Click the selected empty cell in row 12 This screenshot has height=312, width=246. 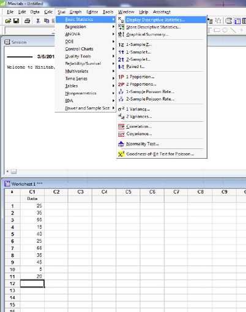coord(32,284)
